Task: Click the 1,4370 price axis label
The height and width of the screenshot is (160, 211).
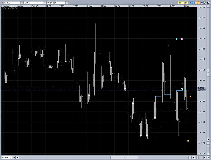Action: [x=202, y=153]
